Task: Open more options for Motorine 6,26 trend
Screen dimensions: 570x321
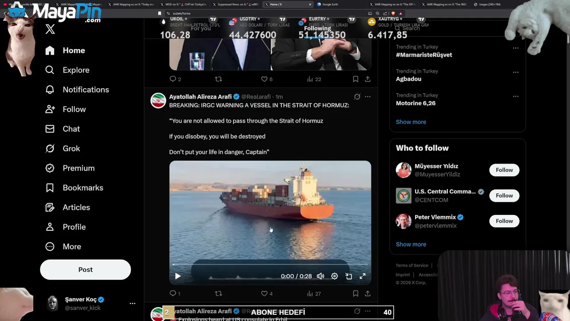Action: (515, 96)
